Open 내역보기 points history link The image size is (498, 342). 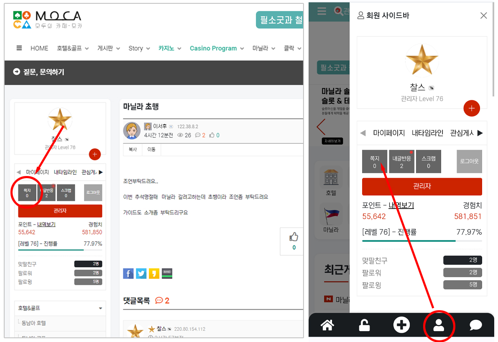click(401, 205)
